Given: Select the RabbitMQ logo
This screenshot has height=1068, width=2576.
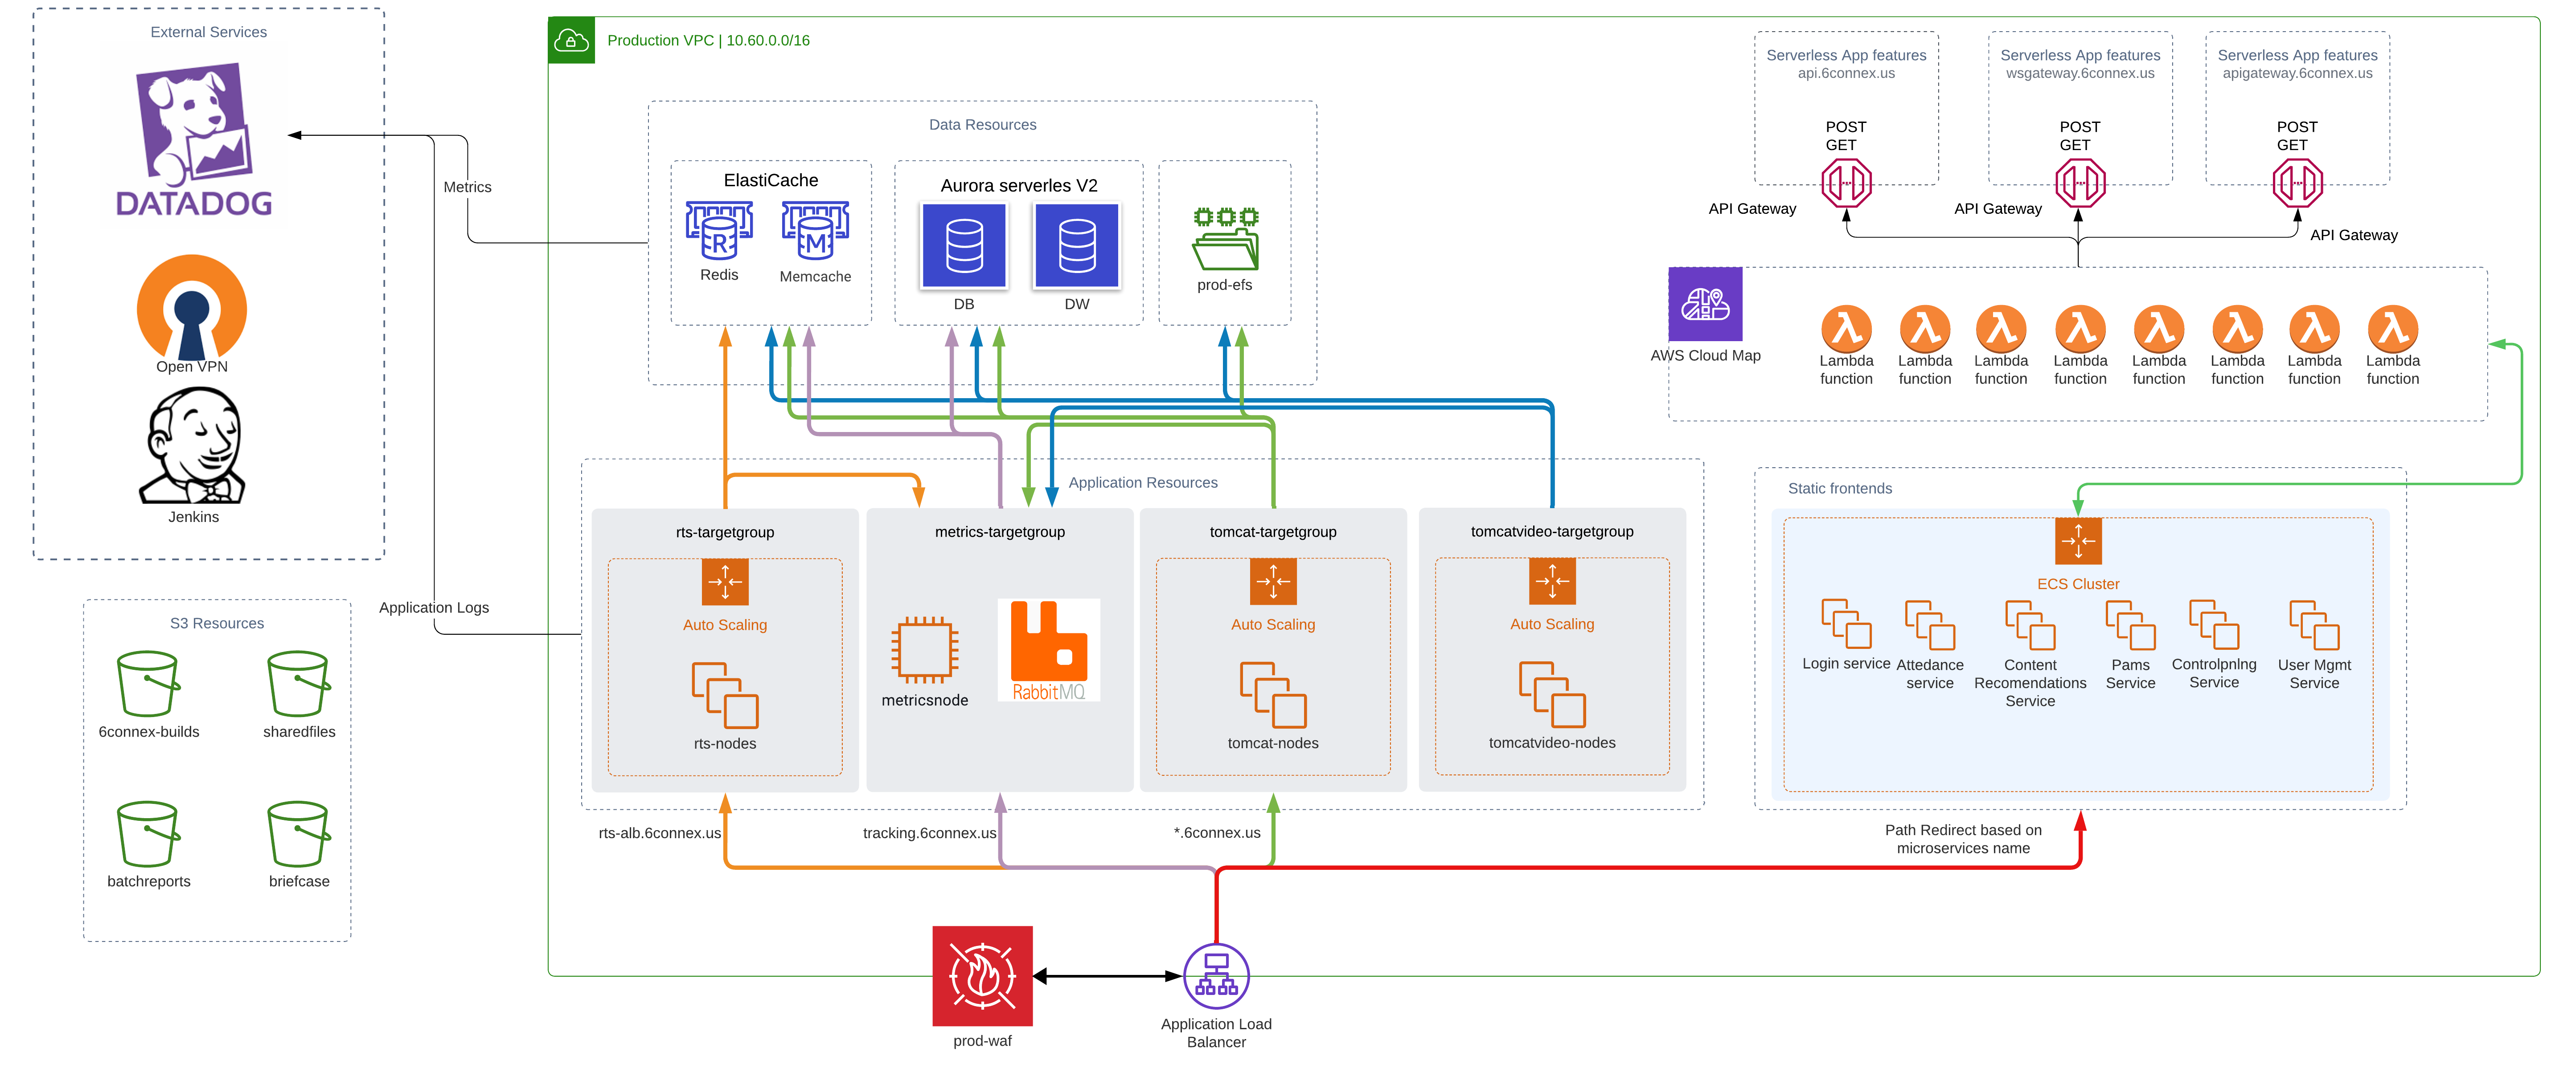Looking at the screenshot, I should point(1049,649).
